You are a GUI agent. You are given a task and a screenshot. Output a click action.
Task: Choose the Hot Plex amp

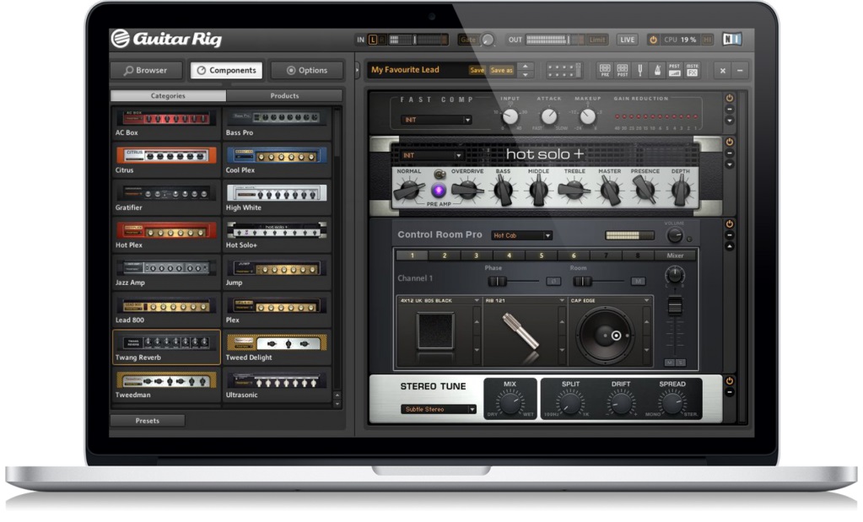[x=166, y=235]
